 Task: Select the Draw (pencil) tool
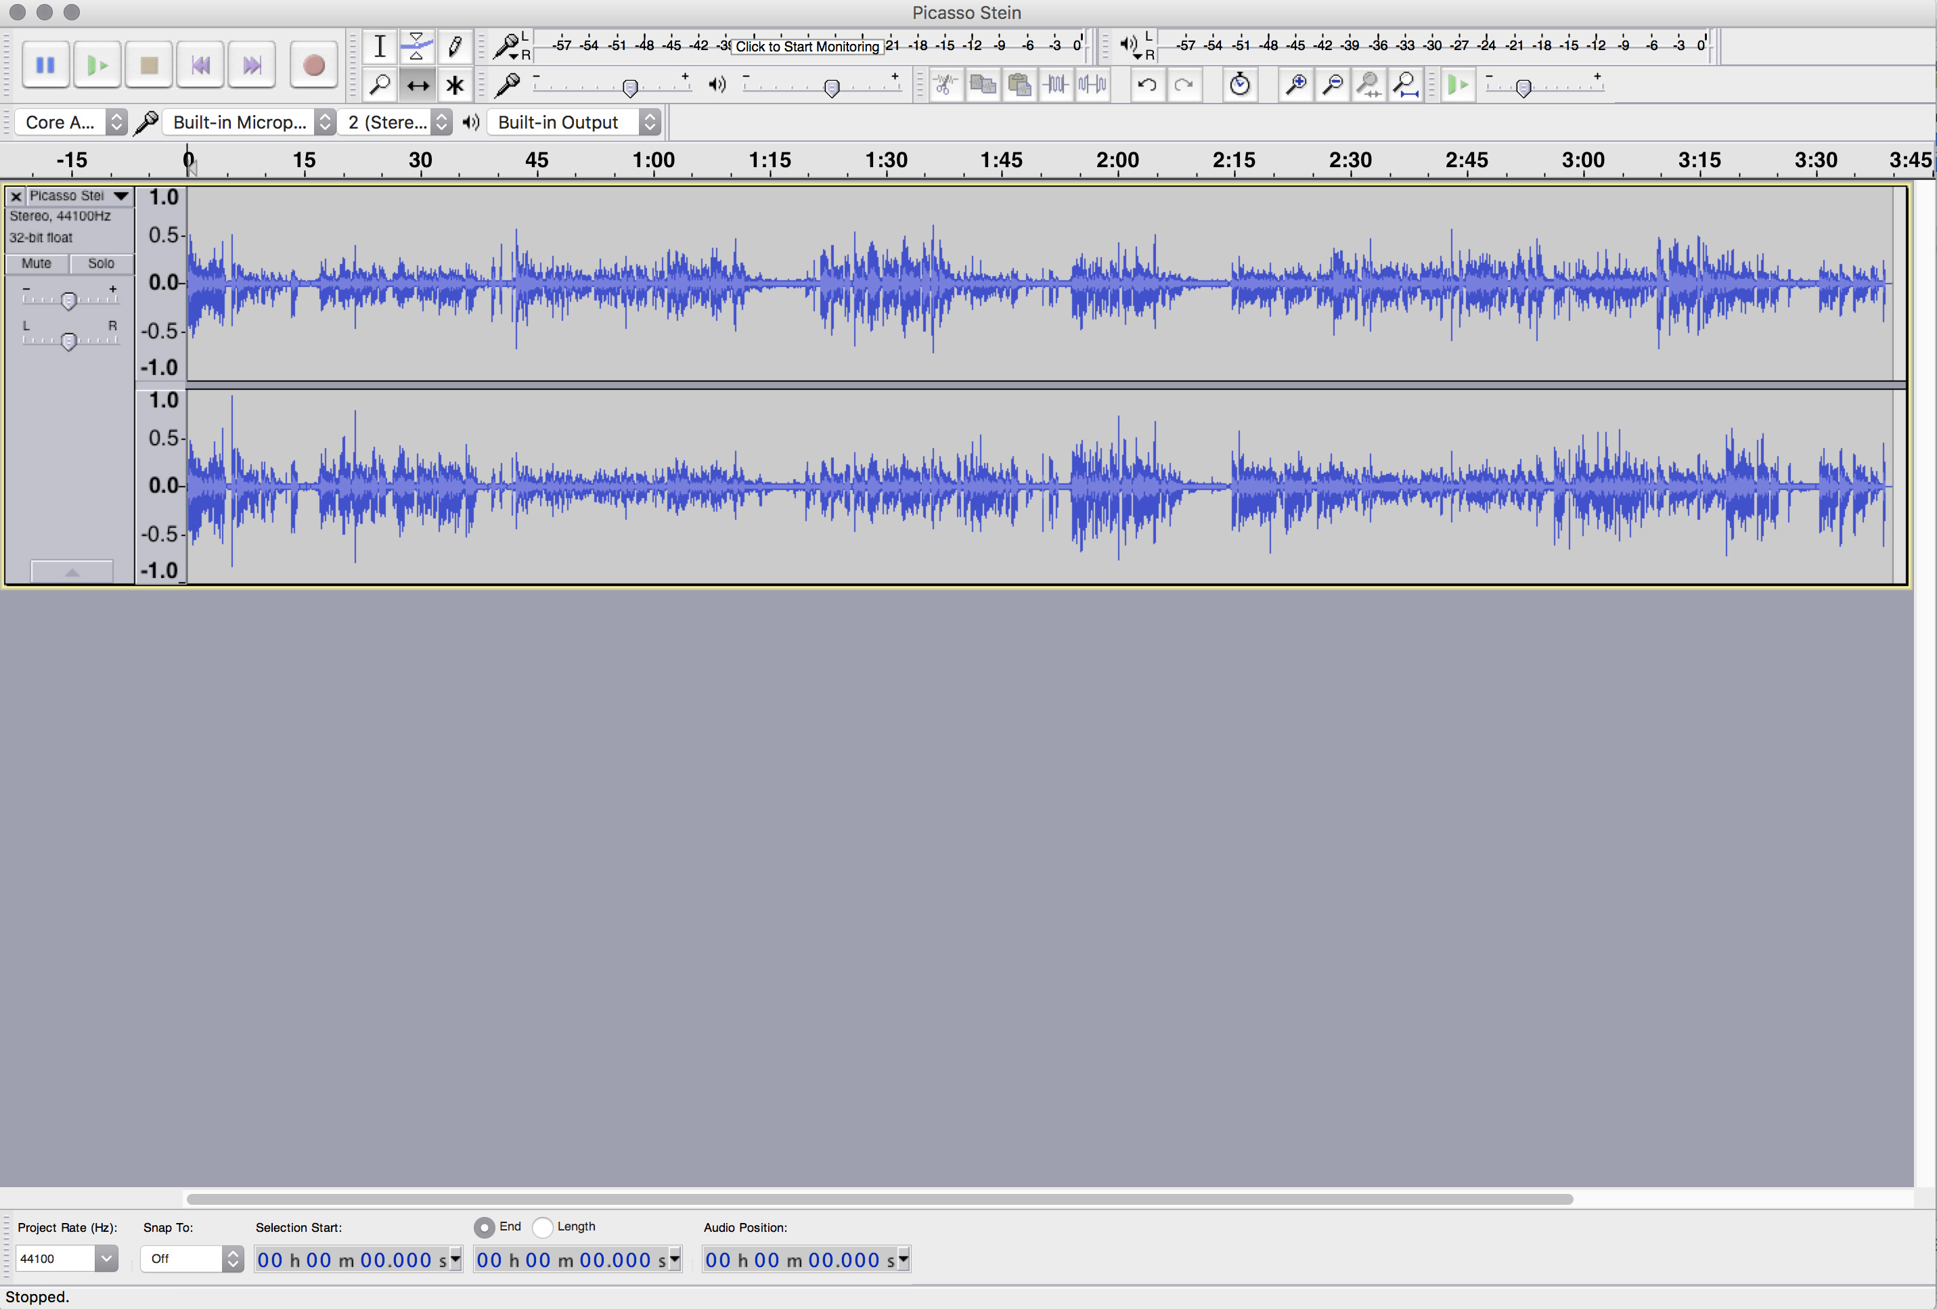[454, 47]
